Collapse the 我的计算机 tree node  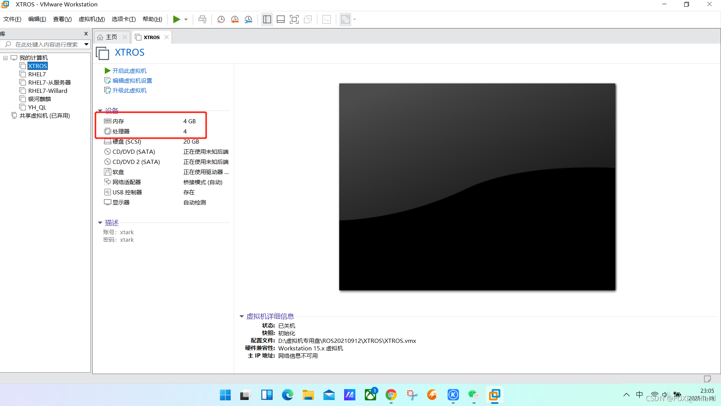(5, 58)
